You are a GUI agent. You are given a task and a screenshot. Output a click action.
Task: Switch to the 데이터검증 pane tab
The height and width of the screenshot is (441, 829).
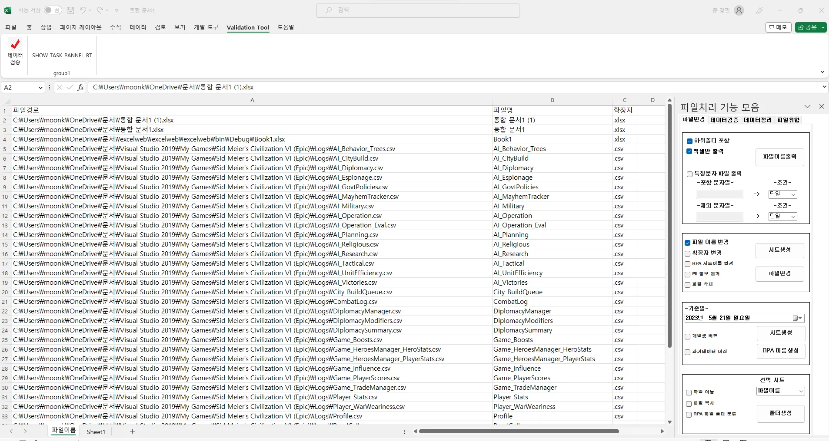724,120
